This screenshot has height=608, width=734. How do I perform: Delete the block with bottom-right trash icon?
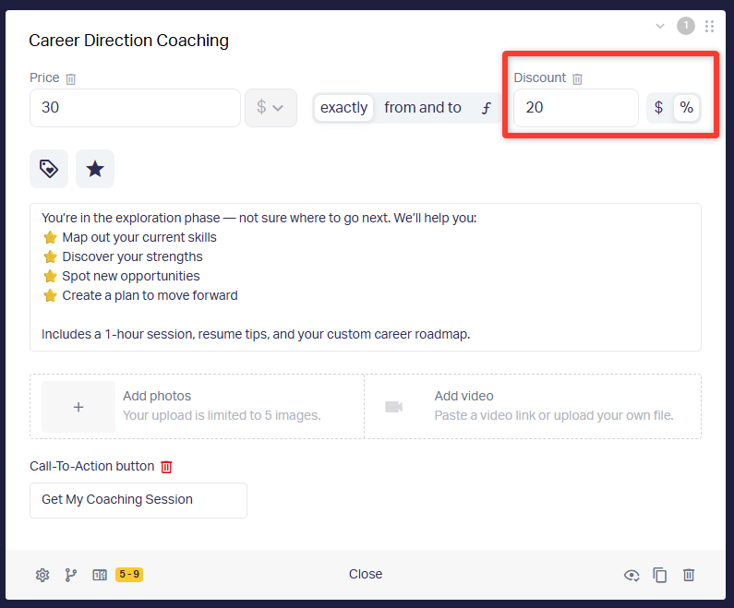coord(689,575)
